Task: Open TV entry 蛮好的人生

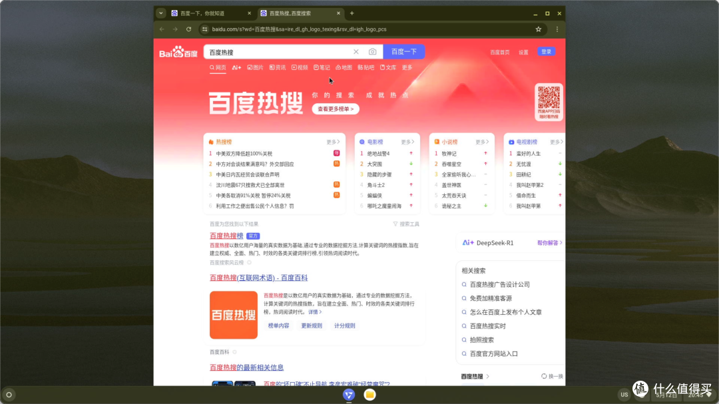Action: pos(528,154)
